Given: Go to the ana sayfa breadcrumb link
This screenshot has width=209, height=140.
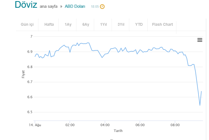Looking at the screenshot, I should tap(48, 6).
